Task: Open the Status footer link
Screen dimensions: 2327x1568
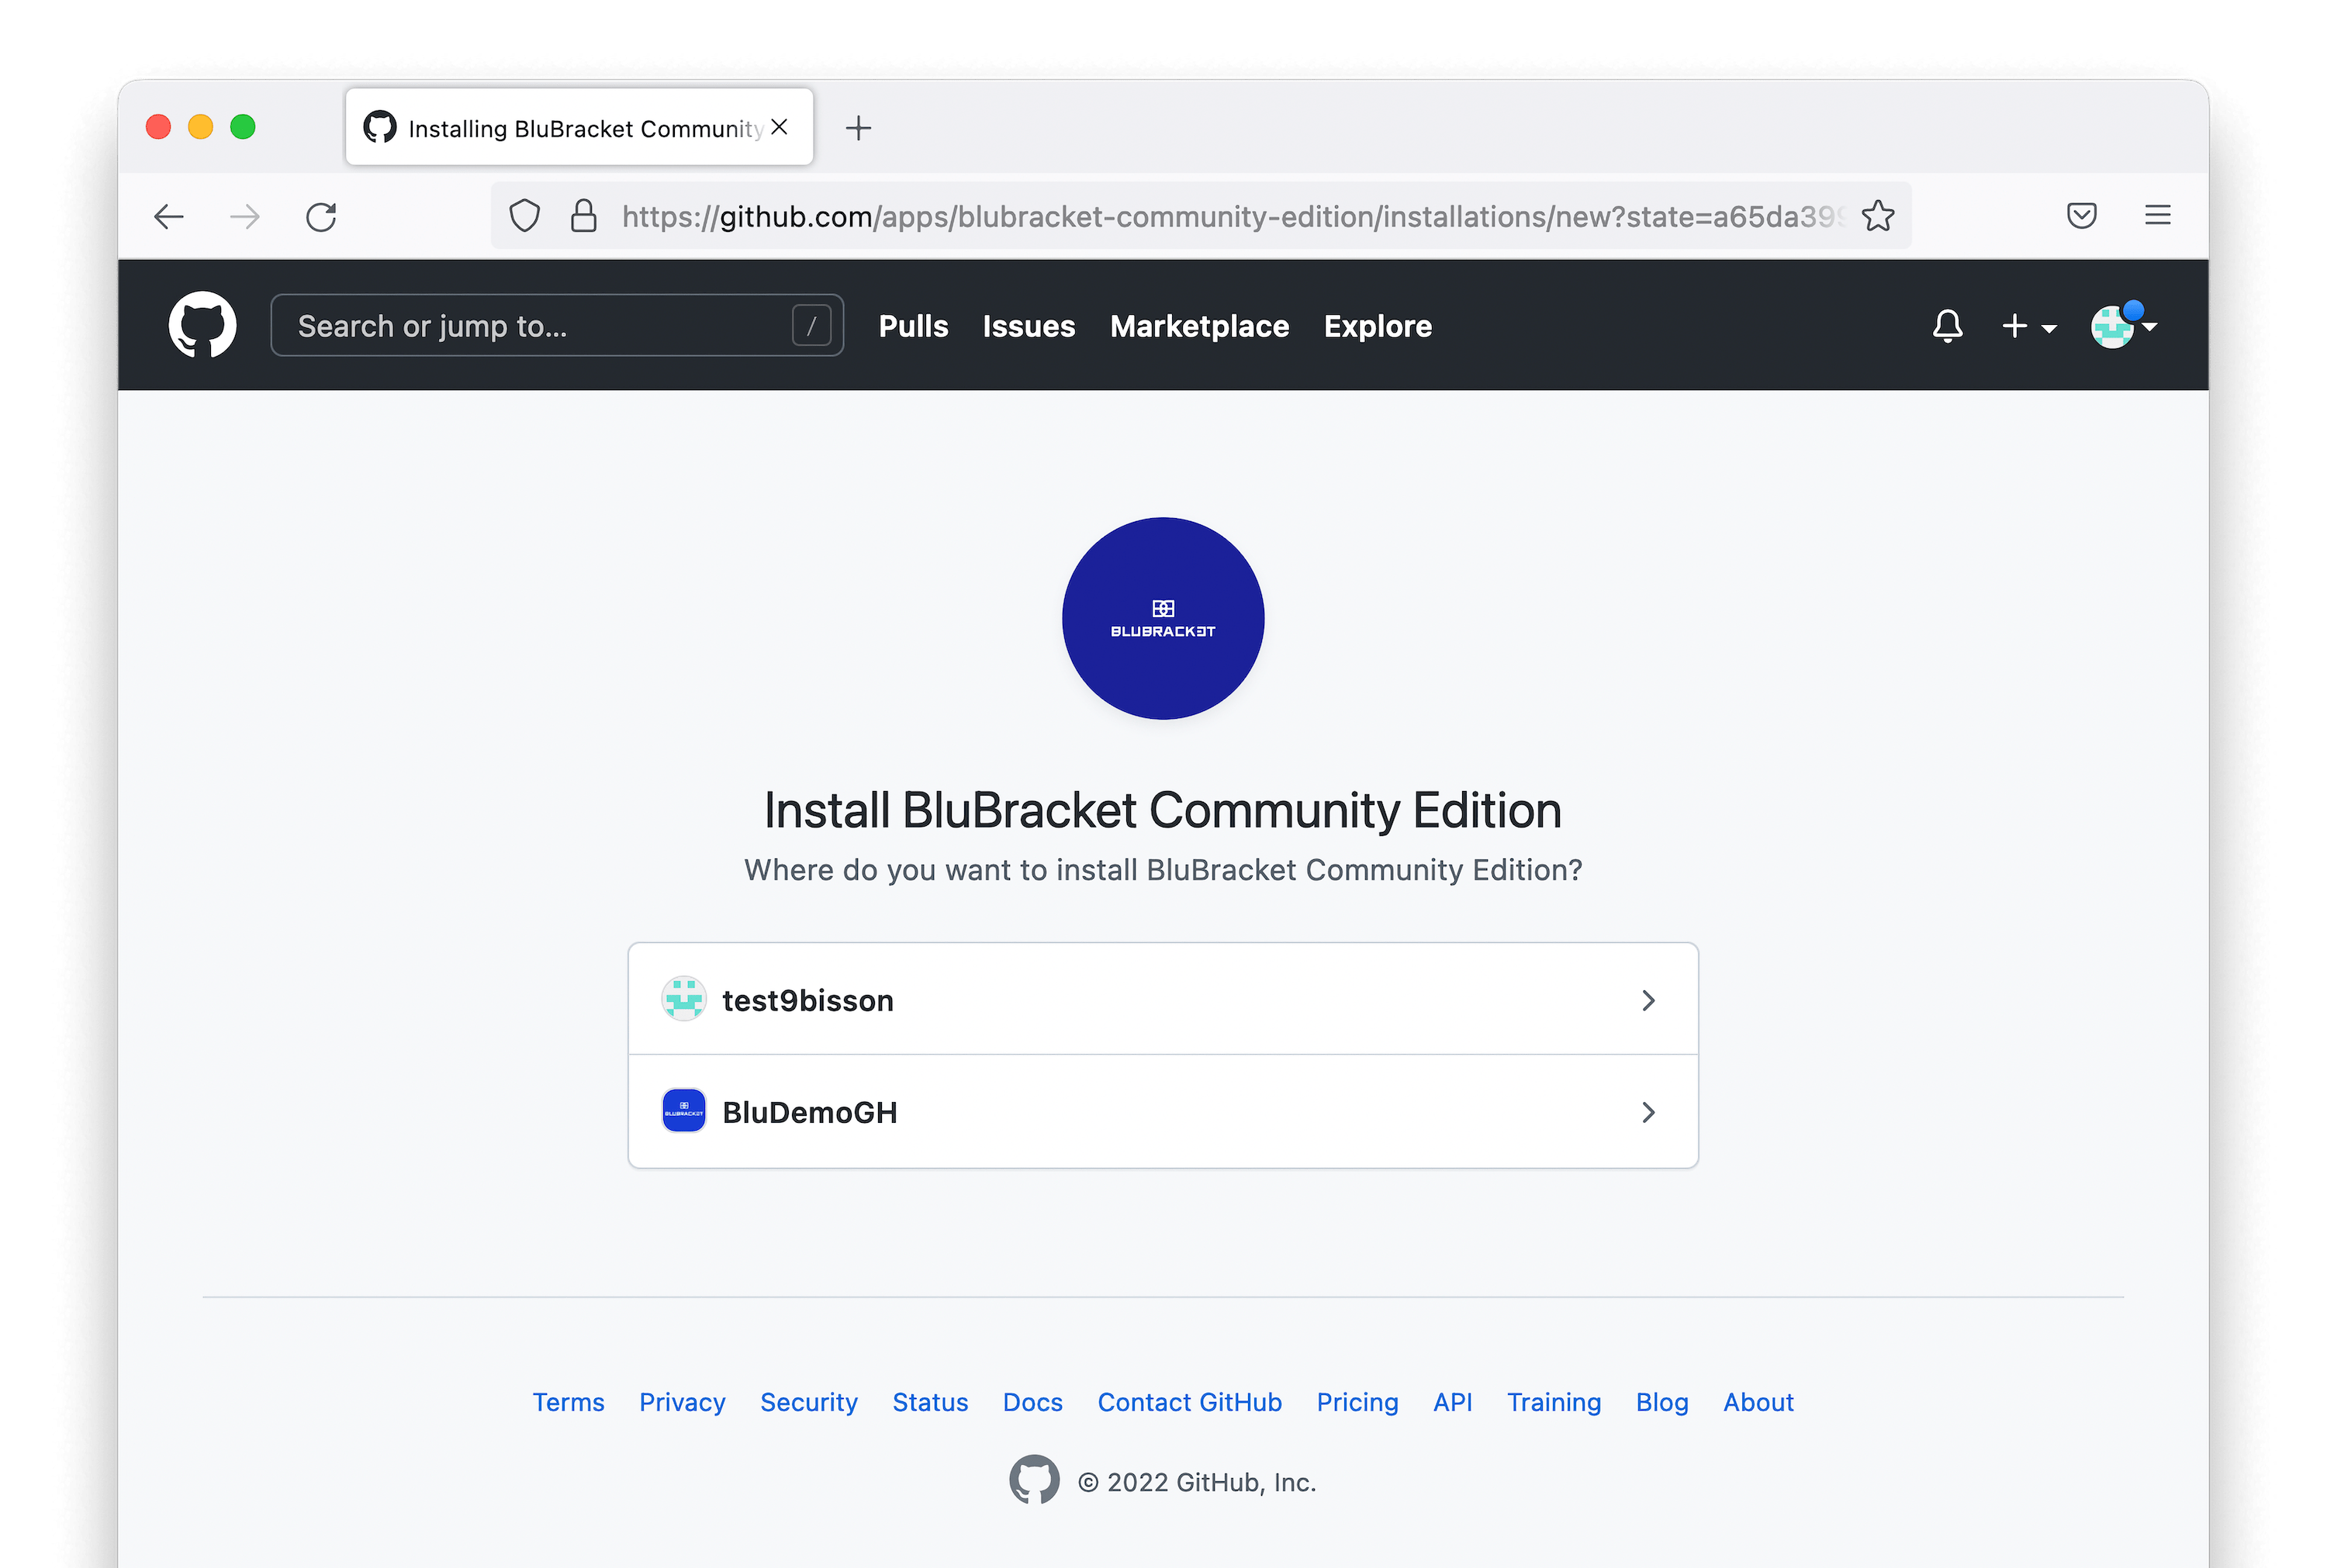Action: pyautogui.click(x=930, y=1402)
